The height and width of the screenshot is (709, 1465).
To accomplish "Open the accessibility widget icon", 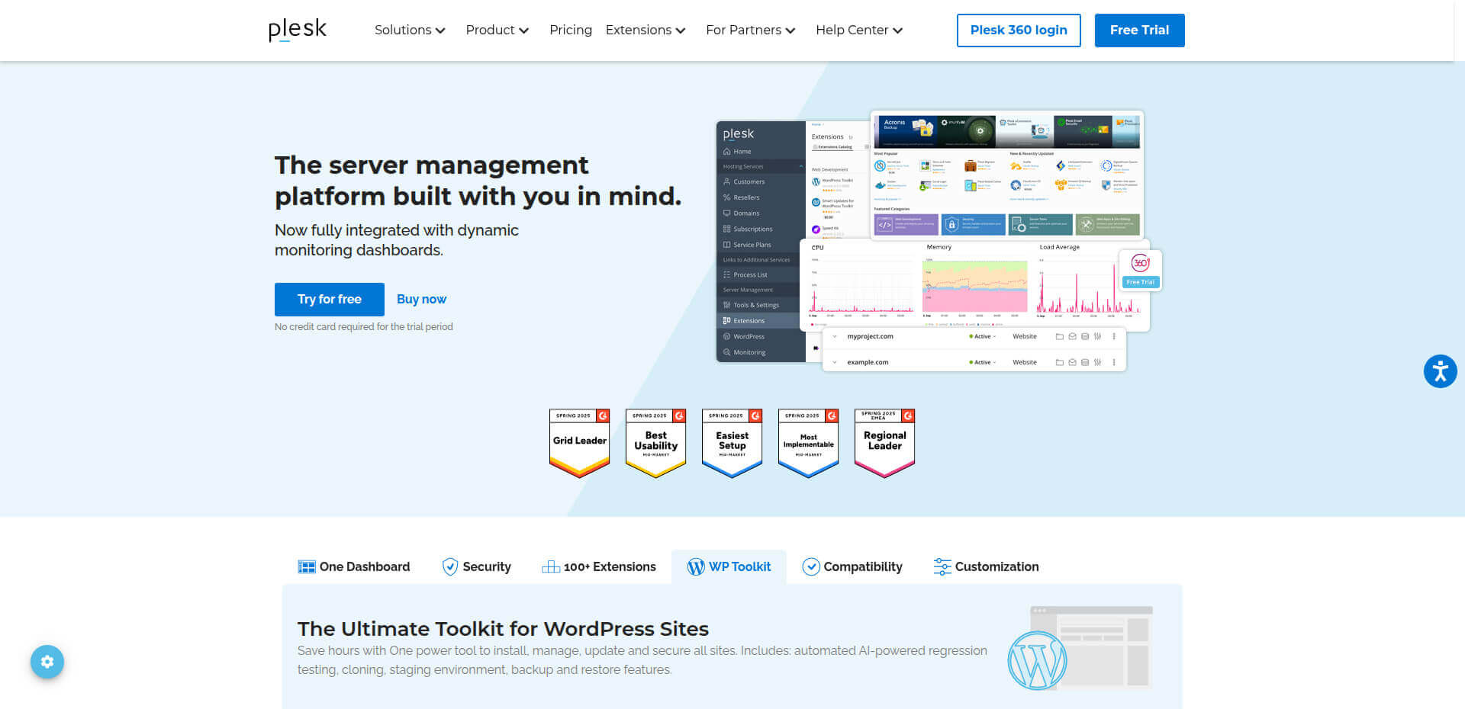I will (x=1440, y=371).
